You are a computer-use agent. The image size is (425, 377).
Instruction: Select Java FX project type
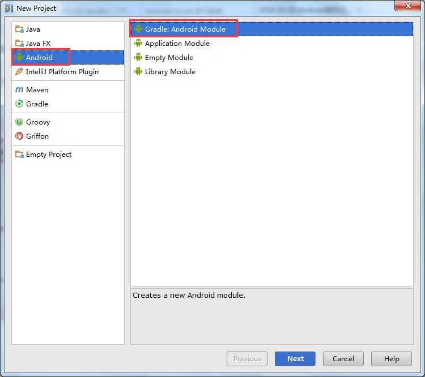click(68, 43)
